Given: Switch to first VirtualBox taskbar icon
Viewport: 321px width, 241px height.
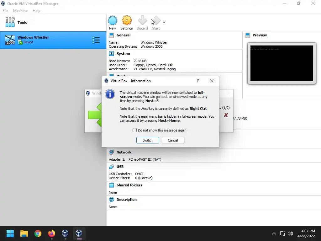Looking at the screenshot, I should click(65, 233).
